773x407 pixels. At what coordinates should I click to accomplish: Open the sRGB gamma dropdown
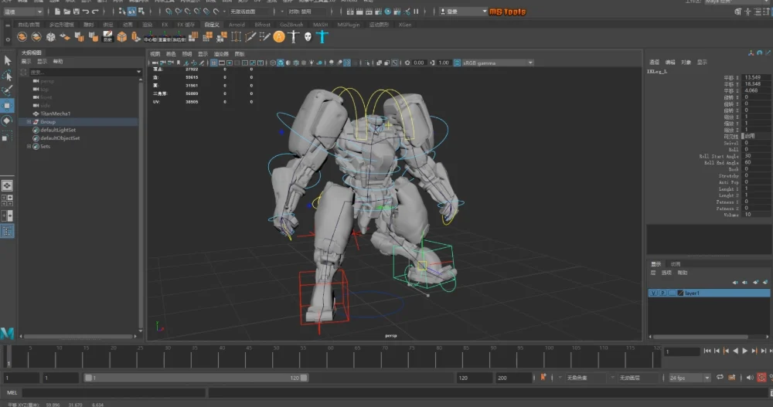coord(497,63)
